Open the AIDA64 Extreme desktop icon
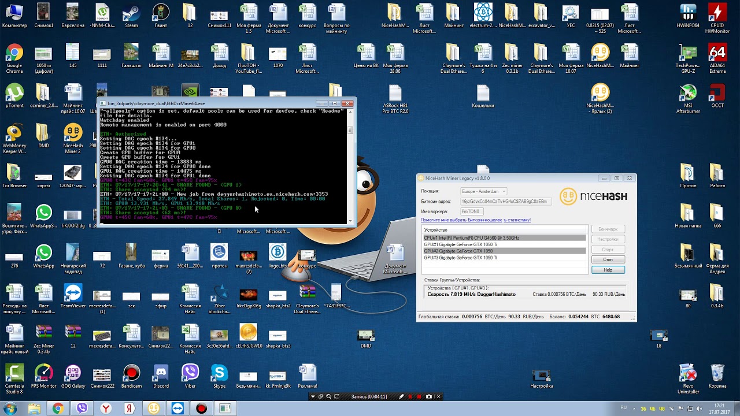The width and height of the screenshot is (740, 416). click(717, 53)
